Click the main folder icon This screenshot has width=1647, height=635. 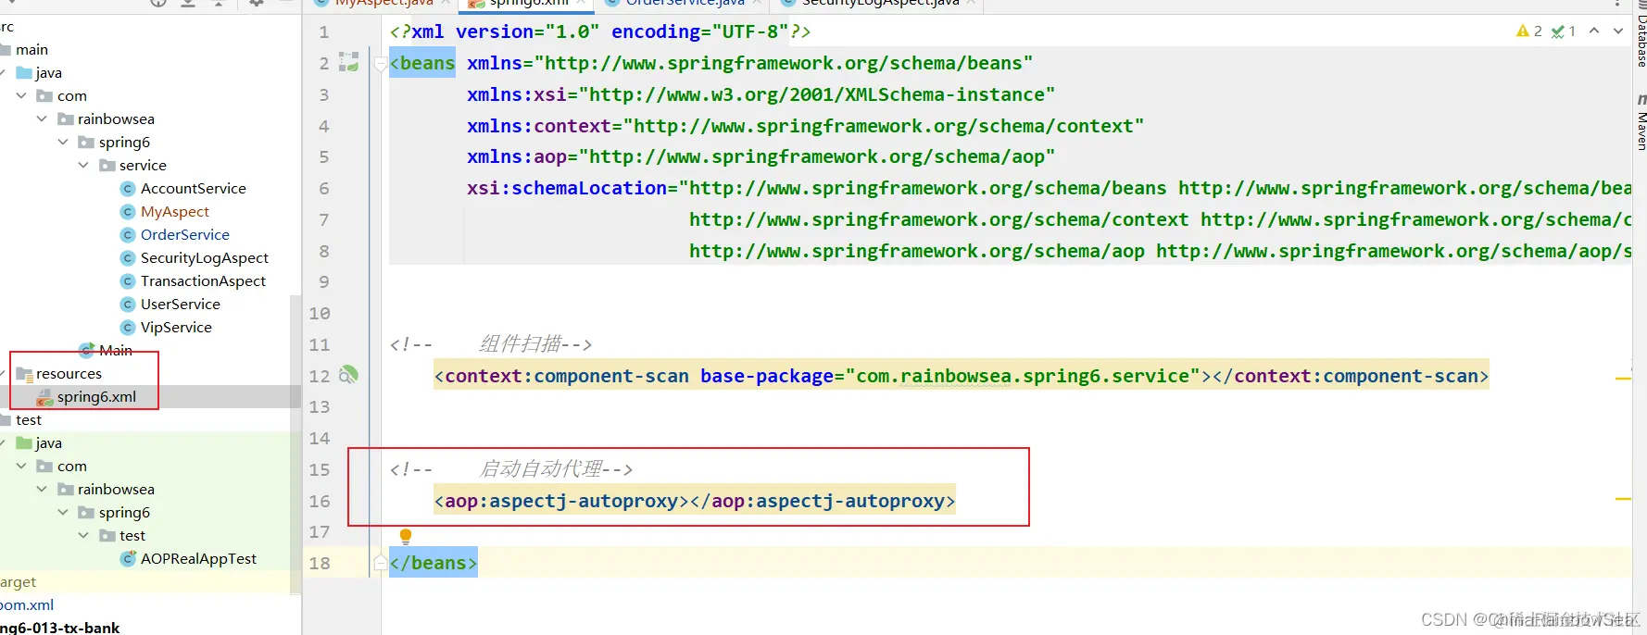[6, 50]
